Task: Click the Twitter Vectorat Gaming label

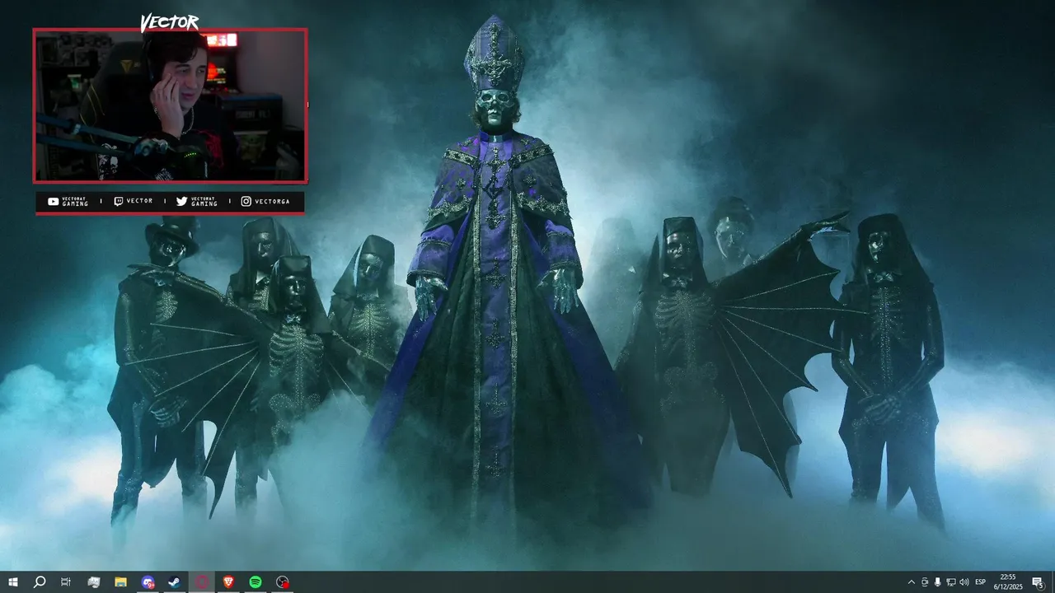Action: coord(197,201)
